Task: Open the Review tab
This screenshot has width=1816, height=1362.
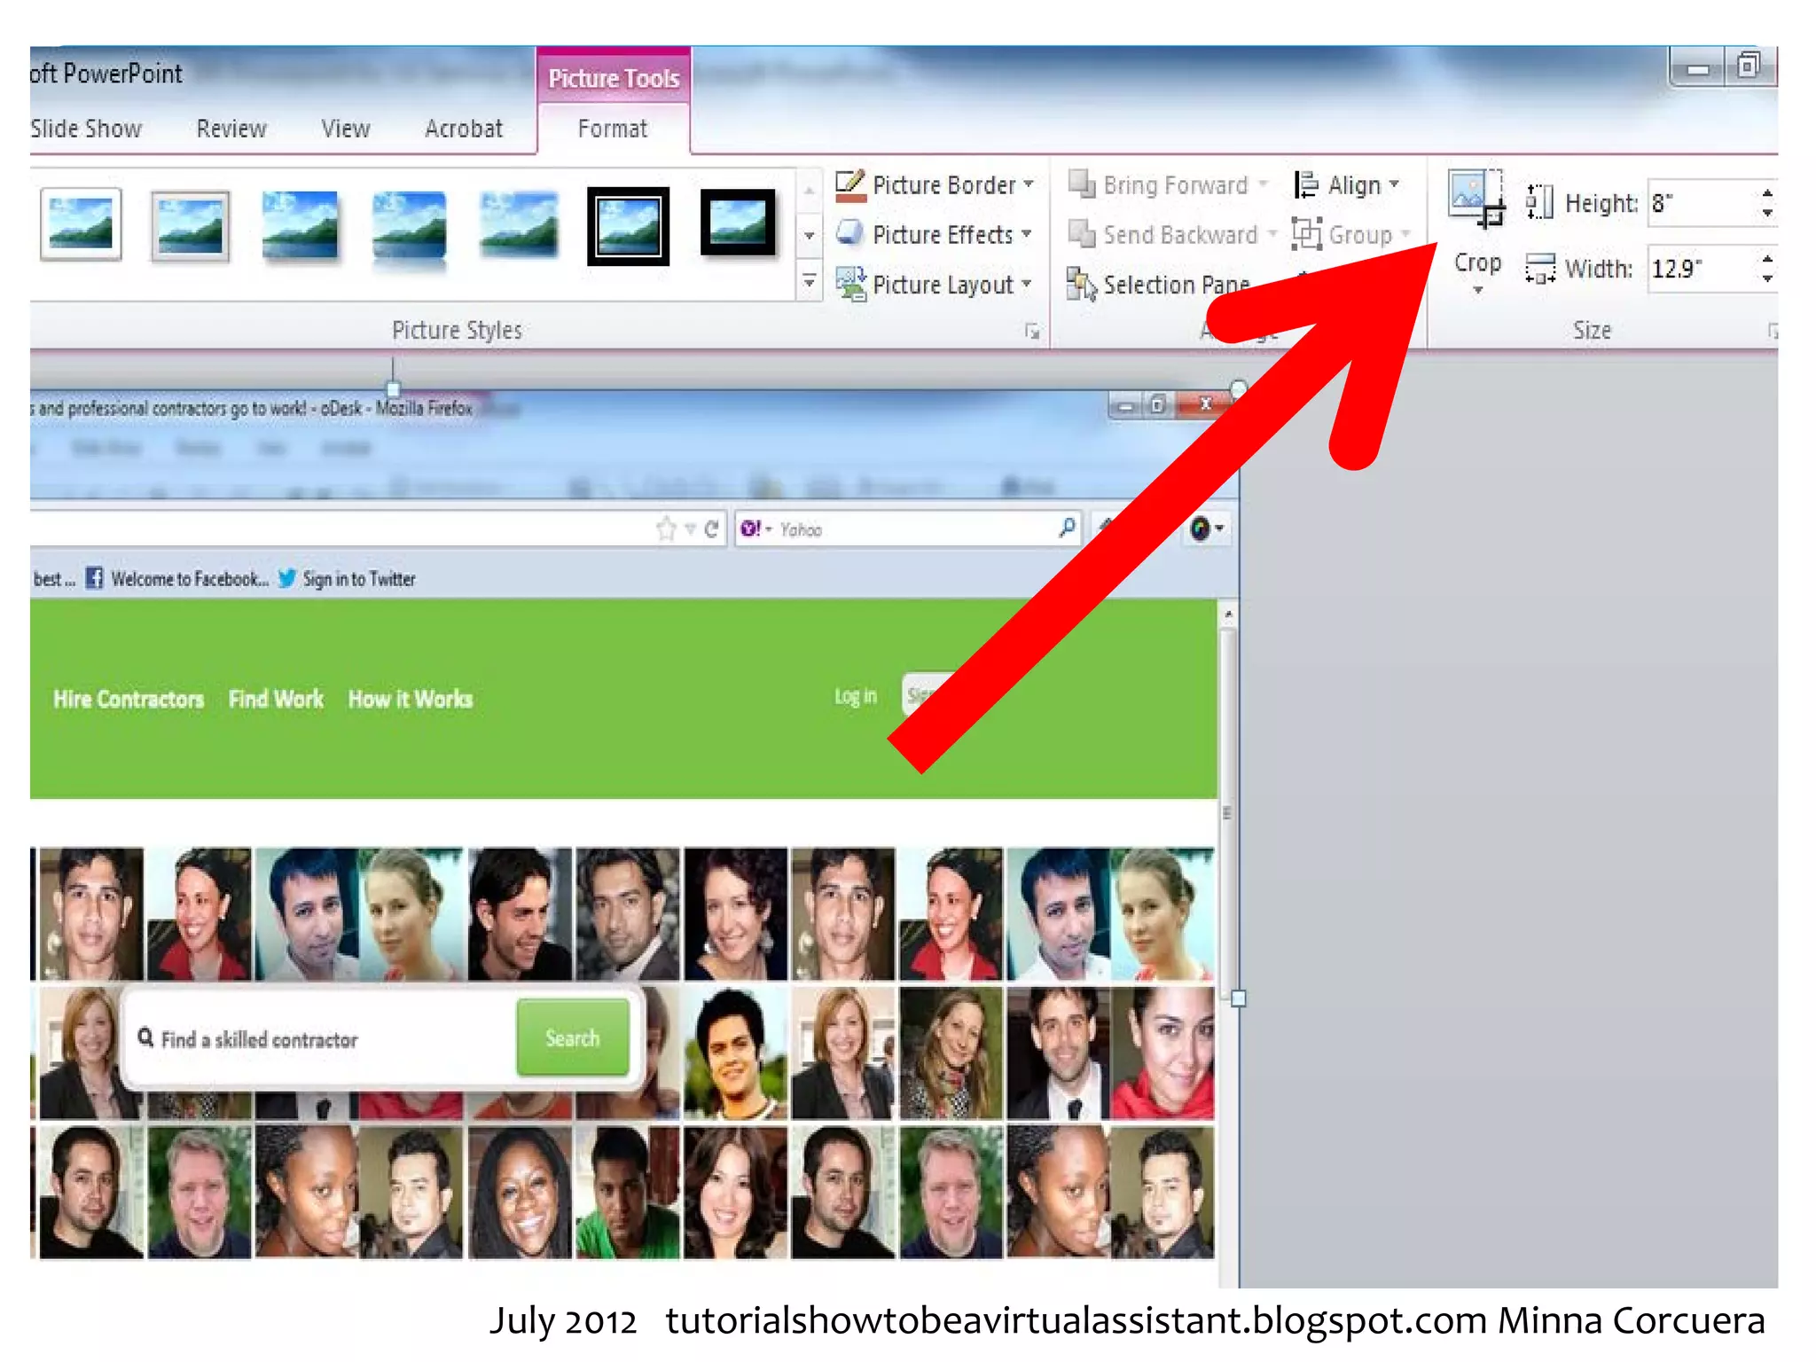Action: pos(231,129)
